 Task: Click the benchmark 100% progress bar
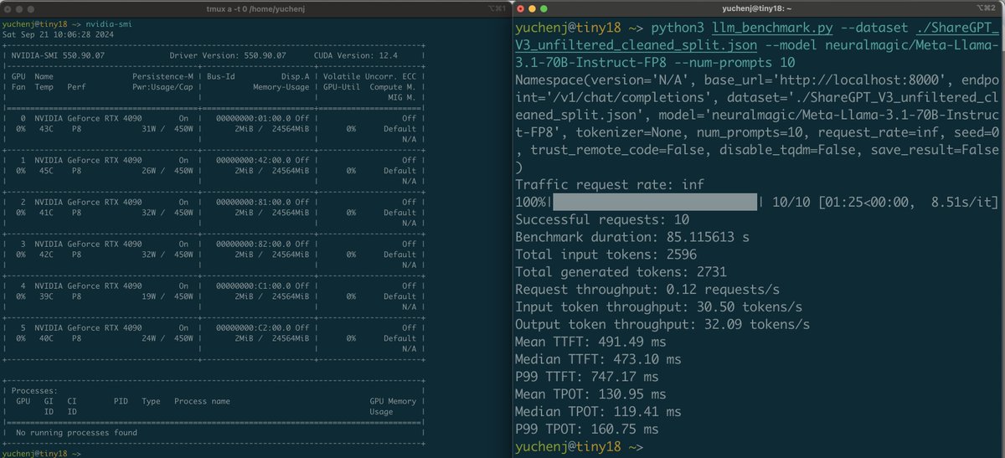pyautogui.click(x=655, y=202)
